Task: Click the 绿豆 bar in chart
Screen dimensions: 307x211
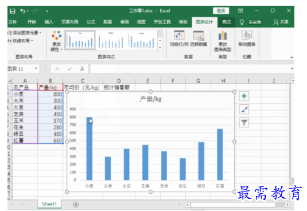Action: point(201,161)
